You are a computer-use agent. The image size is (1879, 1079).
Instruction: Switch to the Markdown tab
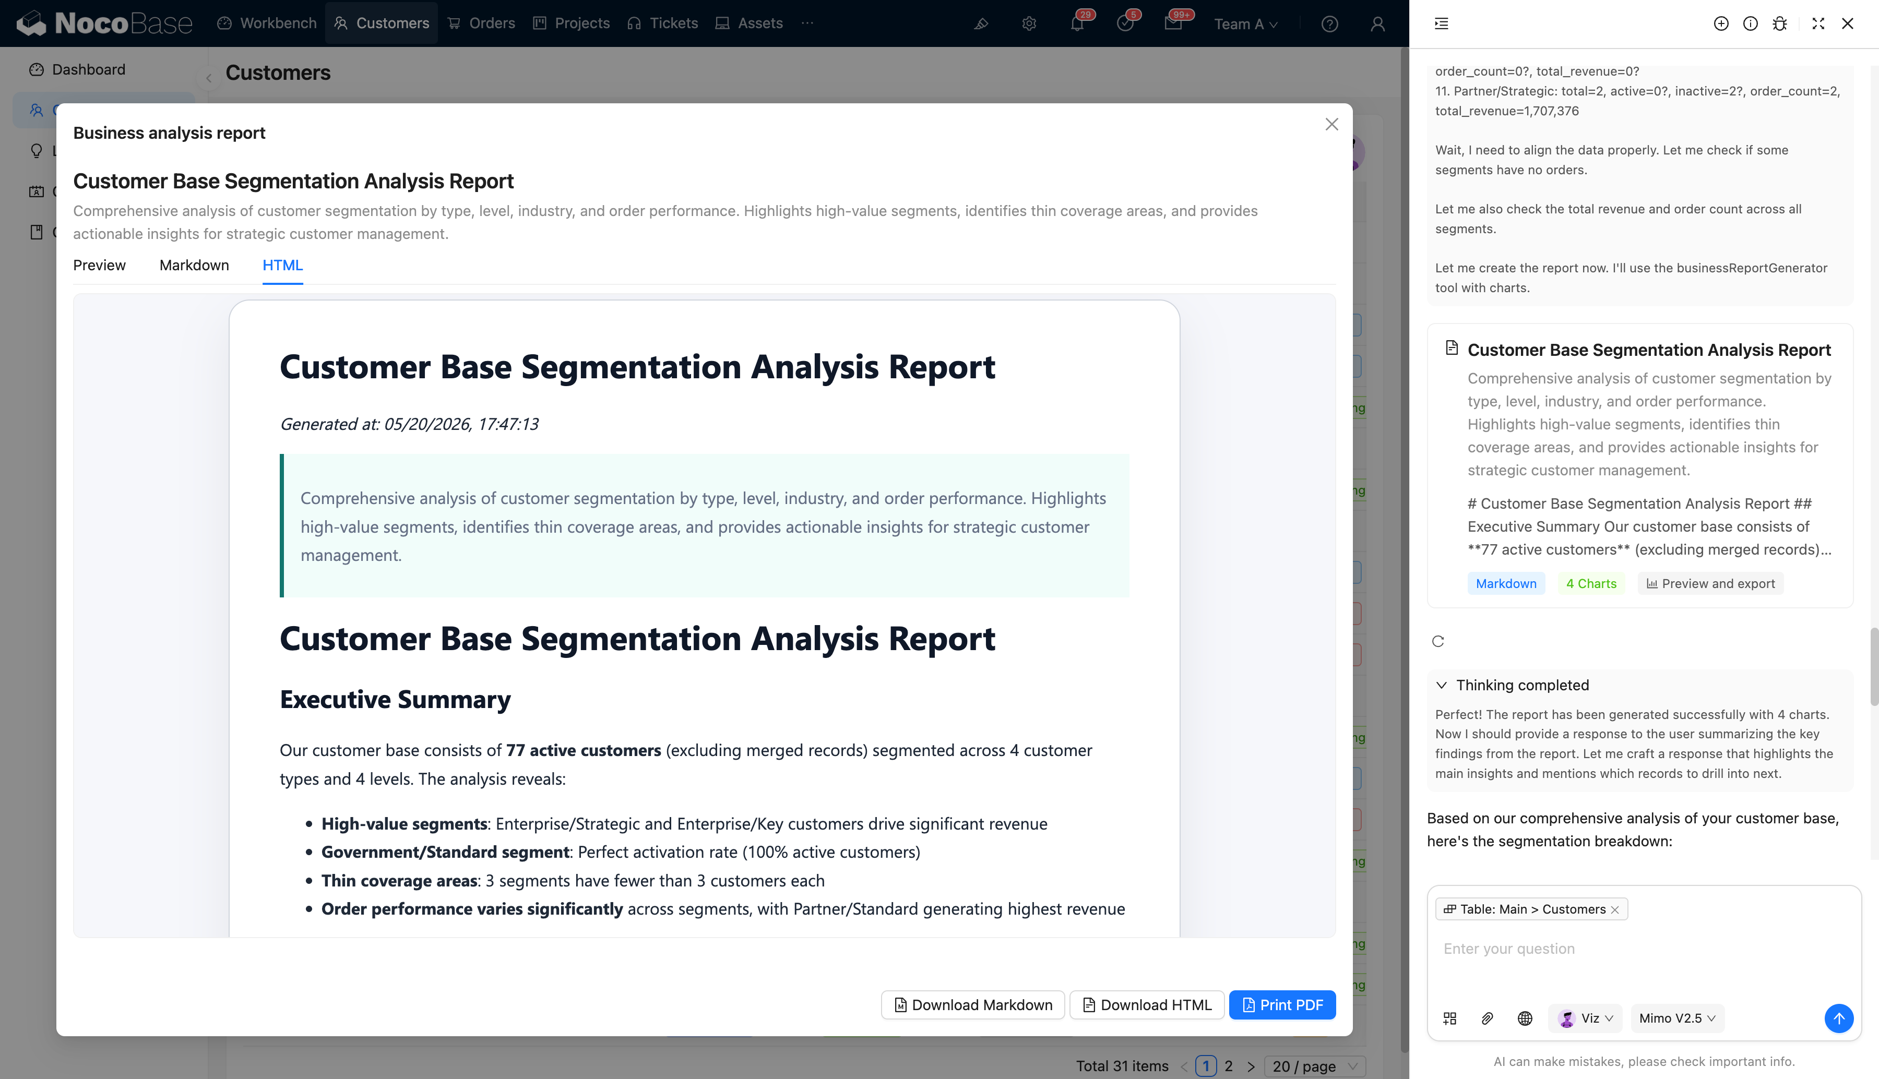pos(194,265)
